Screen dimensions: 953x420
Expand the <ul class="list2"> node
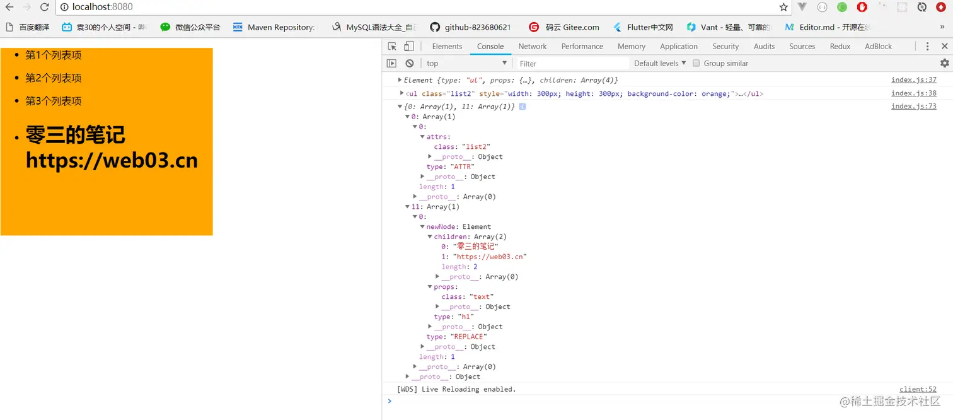click(402, 93)
